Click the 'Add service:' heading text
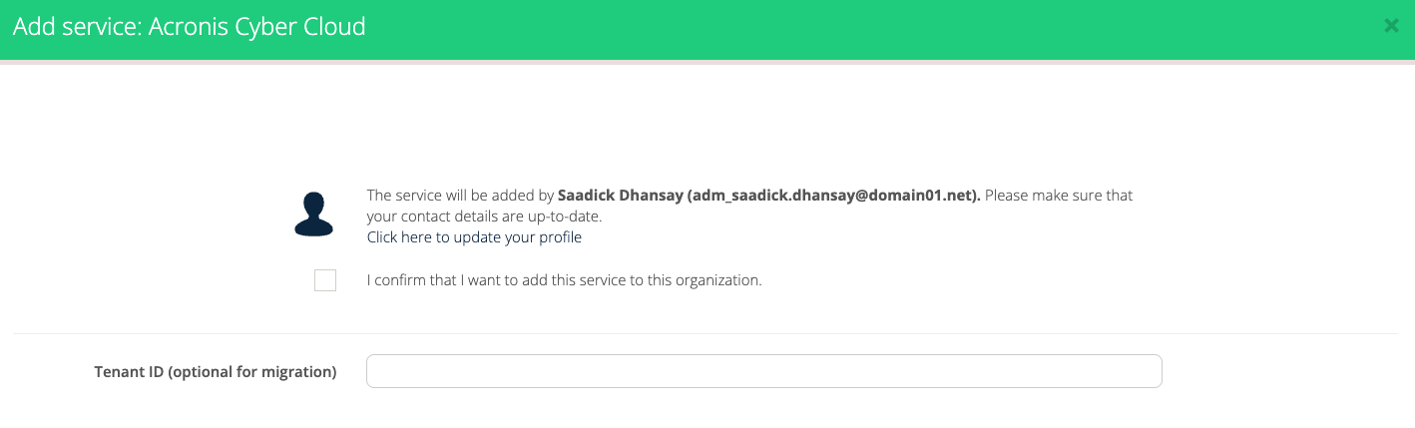The height and width of the screenshot is (428, 1415). click(77, 27)
